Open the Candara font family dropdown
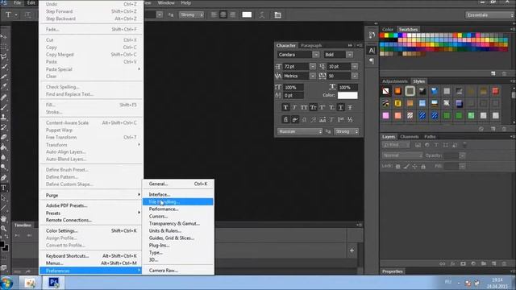516x290 pixels. (x=316, y=55)
